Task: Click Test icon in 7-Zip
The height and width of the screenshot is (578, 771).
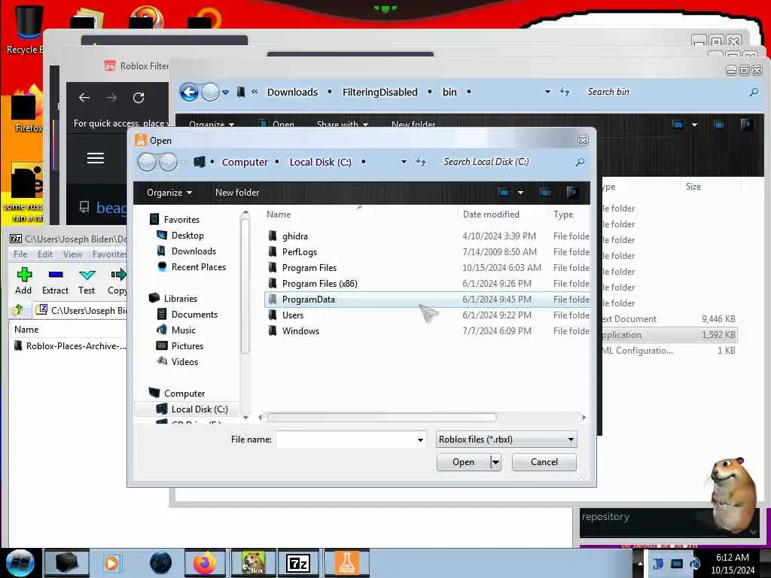Action: click(x=87, y=281)
